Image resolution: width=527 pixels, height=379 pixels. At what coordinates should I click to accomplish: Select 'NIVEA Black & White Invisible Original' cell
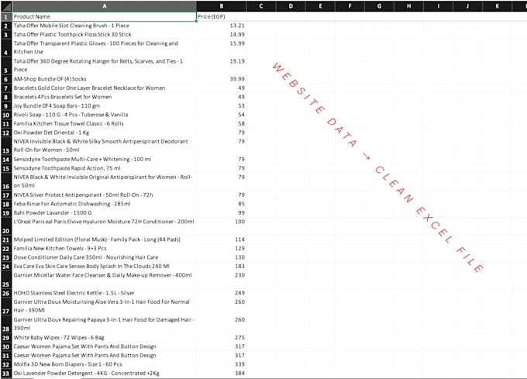(x=104, y=181)
